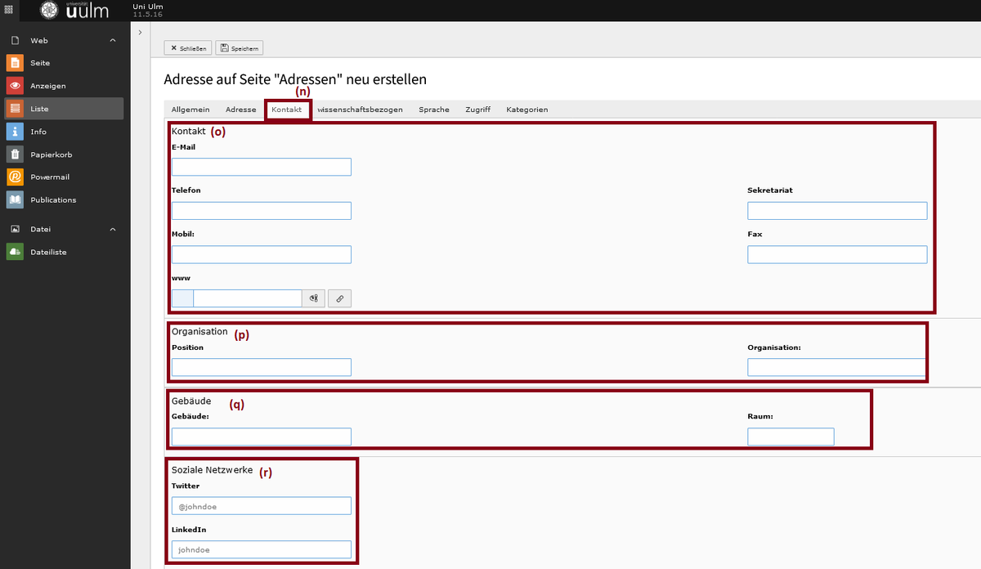
Task: Expand the page tree panel chevron
Action: (x=141, y=32)
